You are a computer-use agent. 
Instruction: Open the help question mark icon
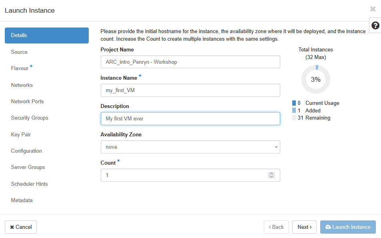(x=375, y=26)
